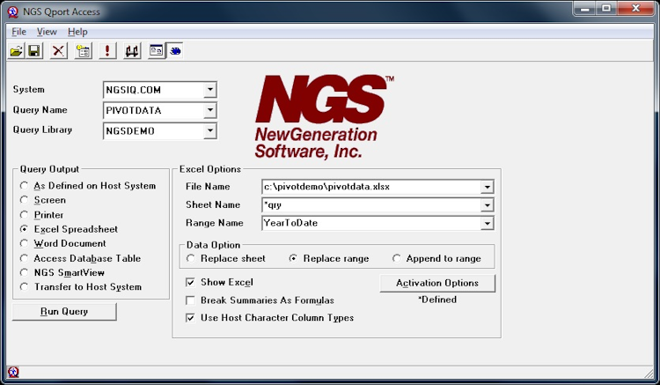This screenshot has height=385, width=660.
Task: Expand the System dropdown arrow
Action: click(x=210, y=90)
